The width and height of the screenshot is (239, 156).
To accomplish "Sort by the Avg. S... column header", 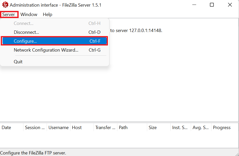I will pos(201,128).
